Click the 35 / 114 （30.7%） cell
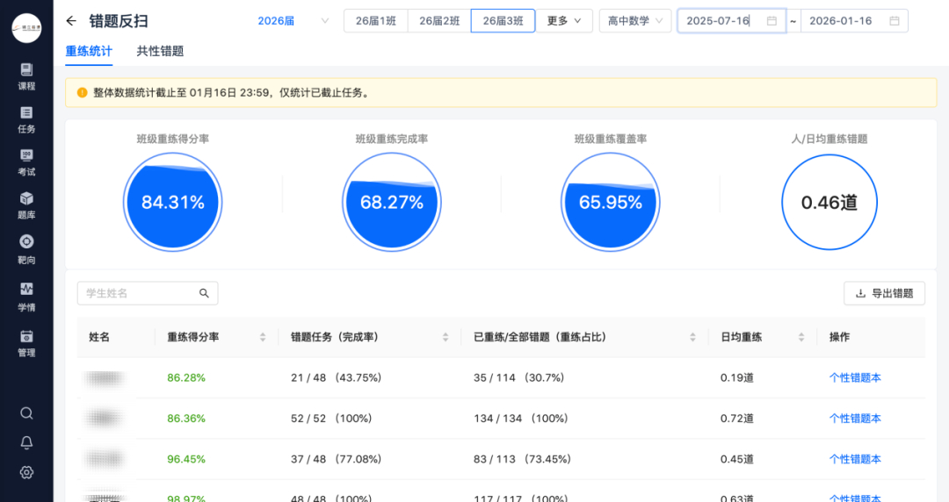Screen dimensions: 949x502 coord(518,377)
